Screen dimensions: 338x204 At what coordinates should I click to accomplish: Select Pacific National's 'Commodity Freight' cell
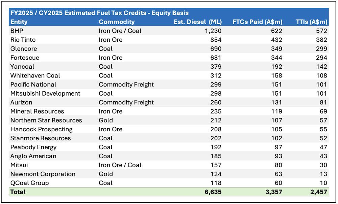click(126, 84)
